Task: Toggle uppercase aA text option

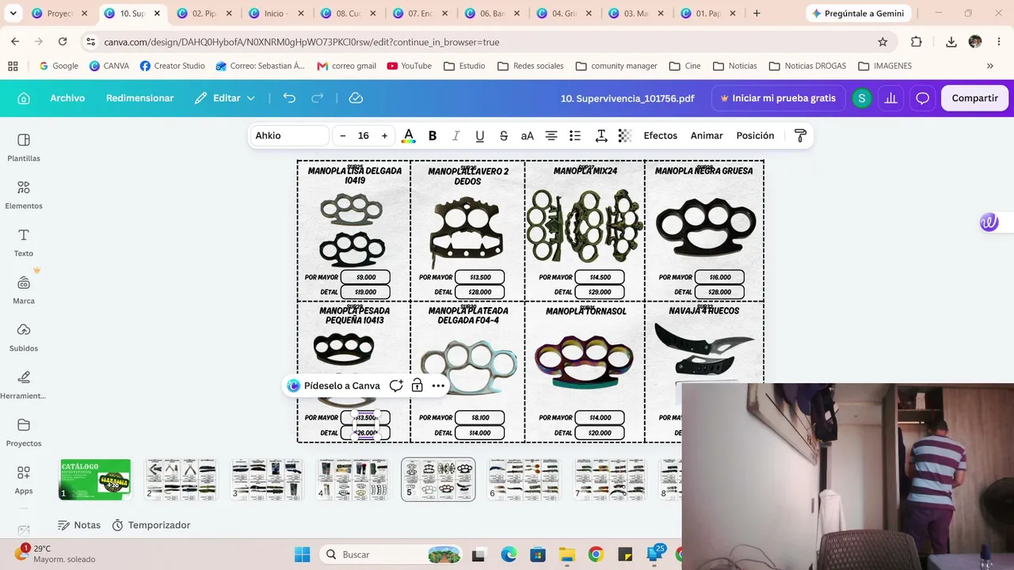Action: (528, 136)
